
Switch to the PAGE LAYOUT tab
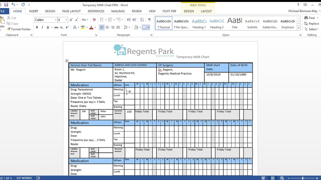click(x=71, y=11)
